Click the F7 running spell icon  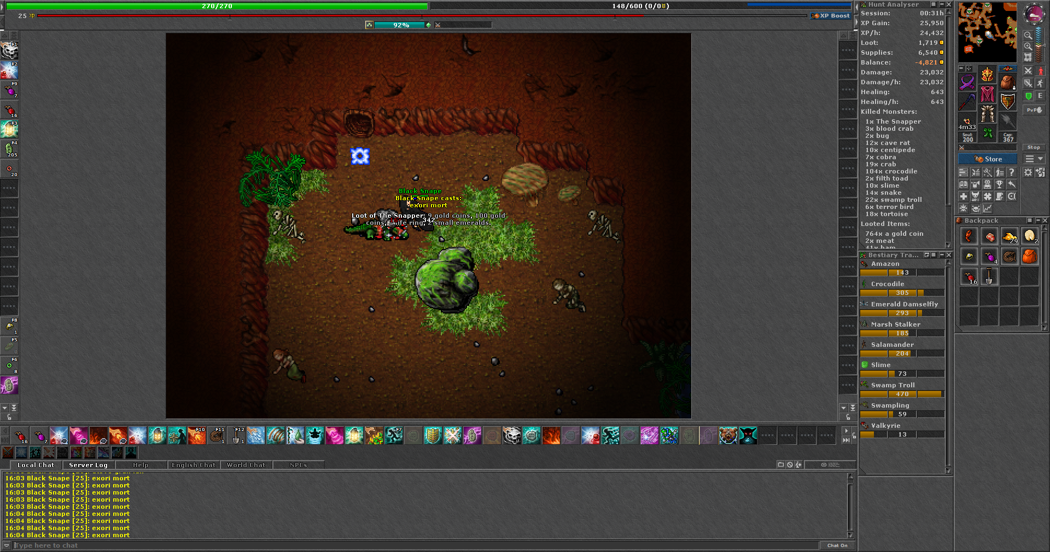click(x=394, y=435)
